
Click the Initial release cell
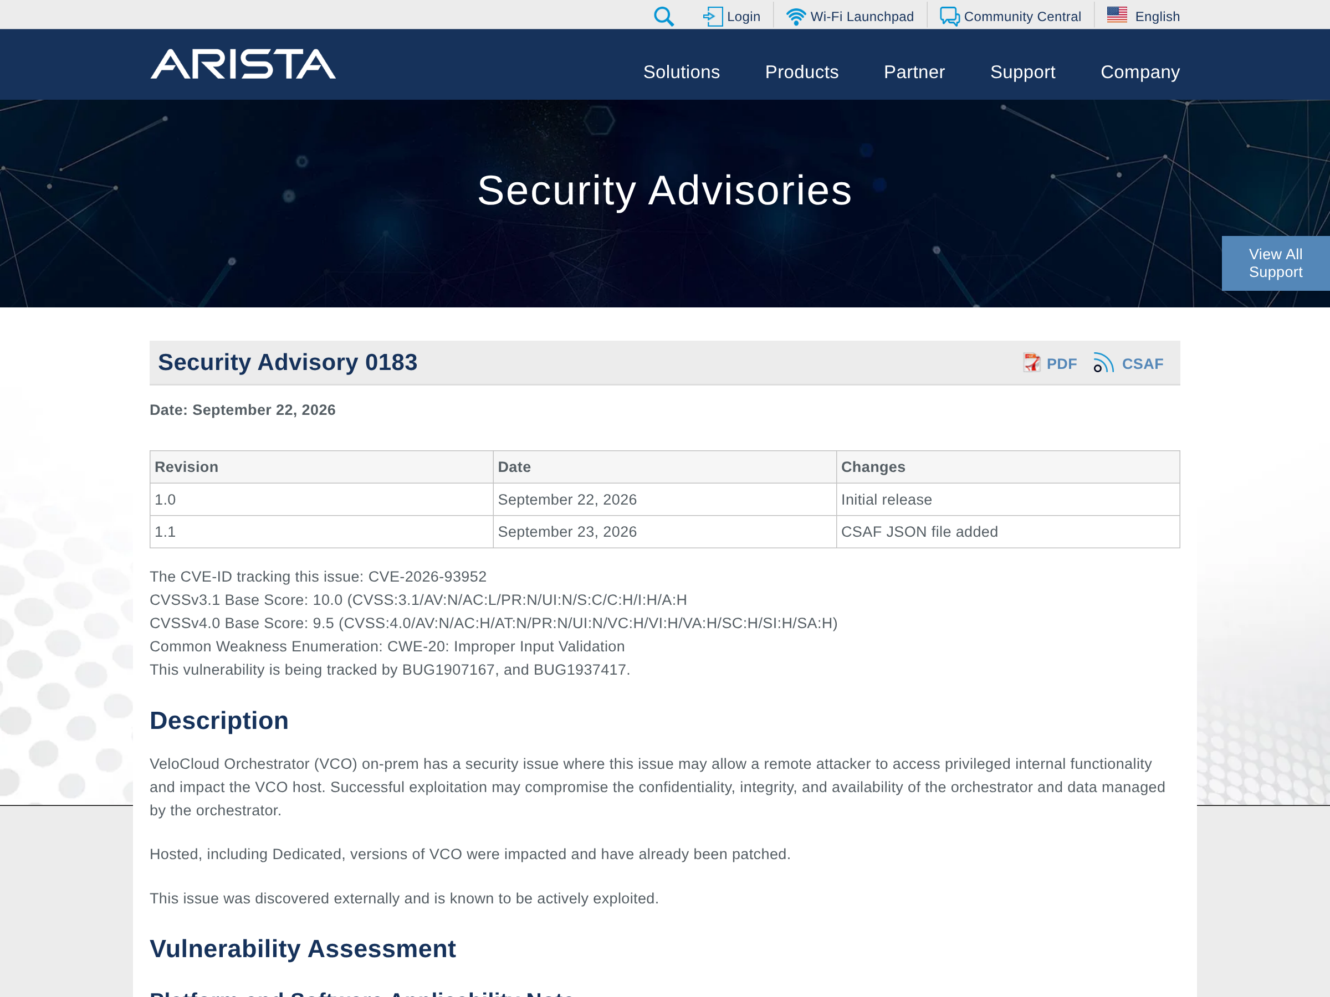(1007, 500)
